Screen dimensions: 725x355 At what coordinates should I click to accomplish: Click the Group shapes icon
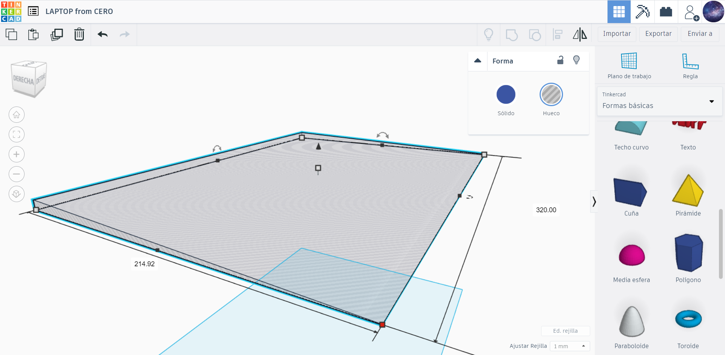click(512, 35)
